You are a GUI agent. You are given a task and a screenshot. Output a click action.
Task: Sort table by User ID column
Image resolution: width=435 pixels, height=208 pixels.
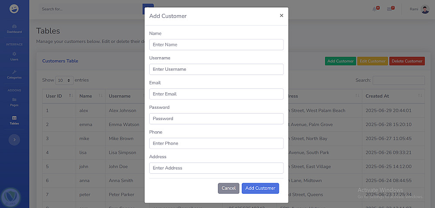[59, 96]
